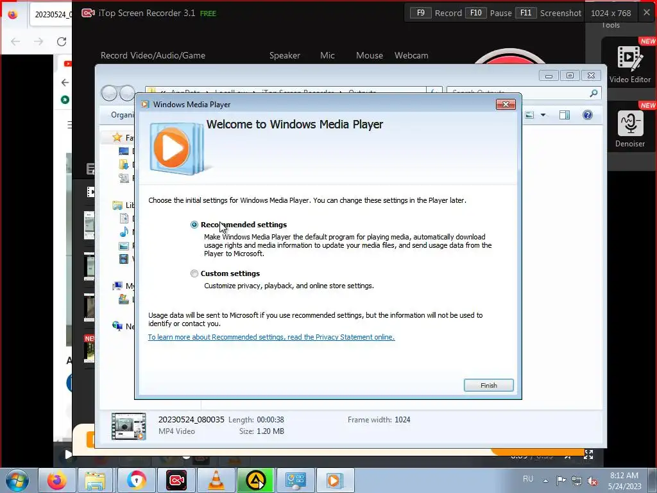The height and width of the screenshot is (493, 657).
Task: Click the browser back arrow button
Action: pos(15,42)
